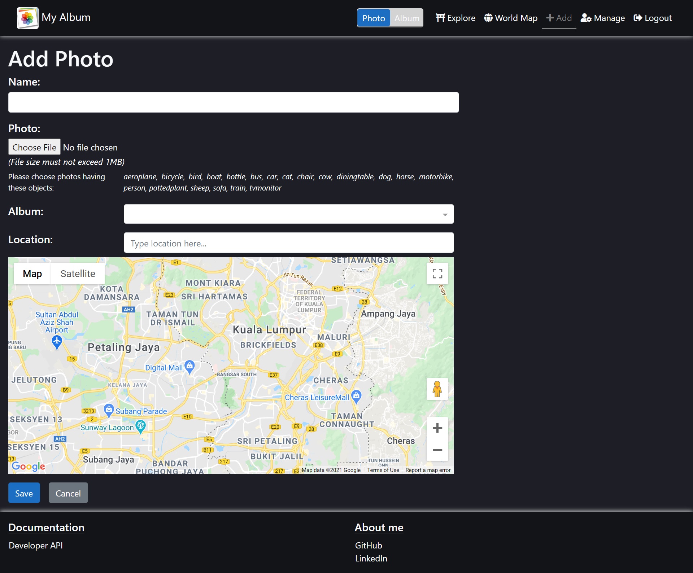The image size is (693, 573).
Task: Click Sultan Abdul Aziz Shah Airport marker
Action: (57, 341)
